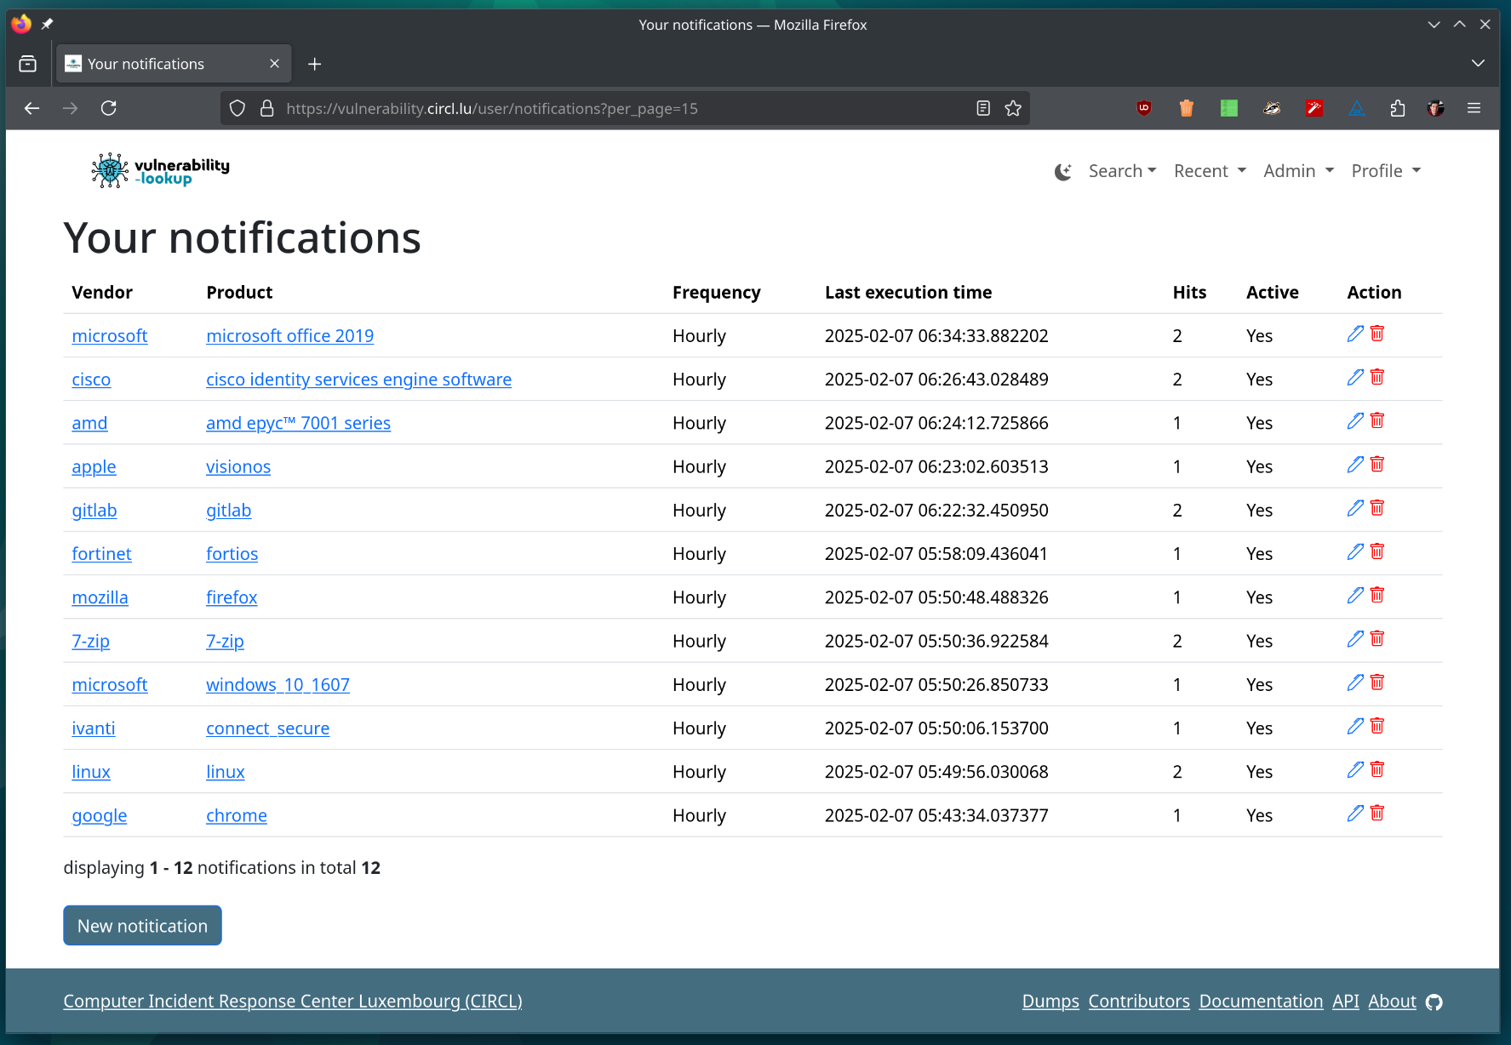Open the API footer link
This screenshot has width=1511, height=1045.
(1346, 1002)
